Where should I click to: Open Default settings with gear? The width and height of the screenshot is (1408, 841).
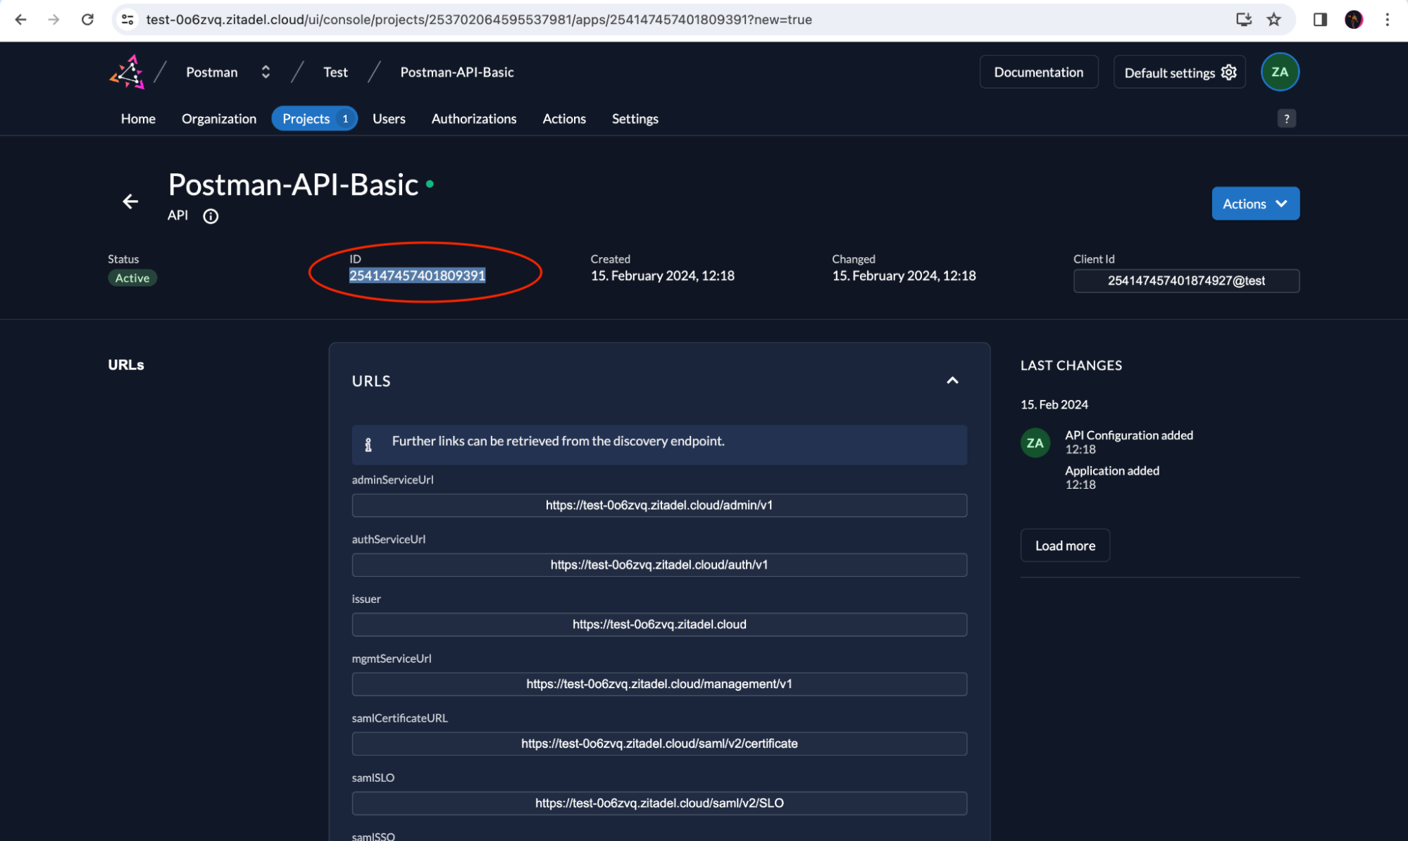[1179, 73]
